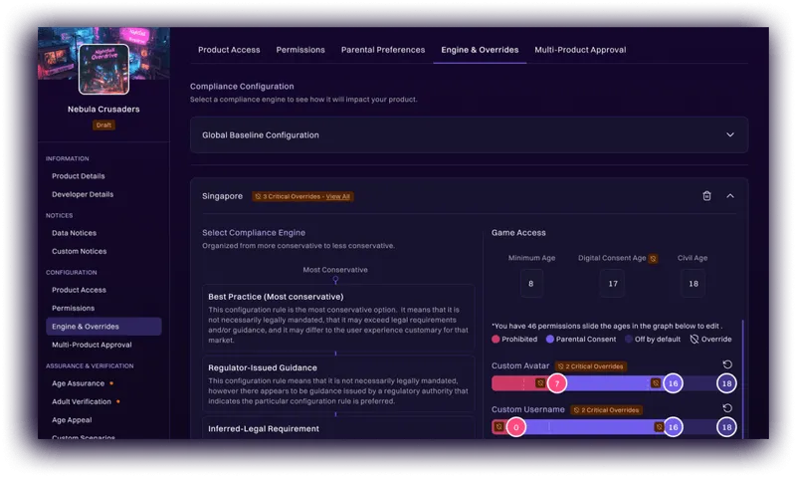
Task: Select the Custom Avatar age 18 slider handle
Action: coord(726,383)
